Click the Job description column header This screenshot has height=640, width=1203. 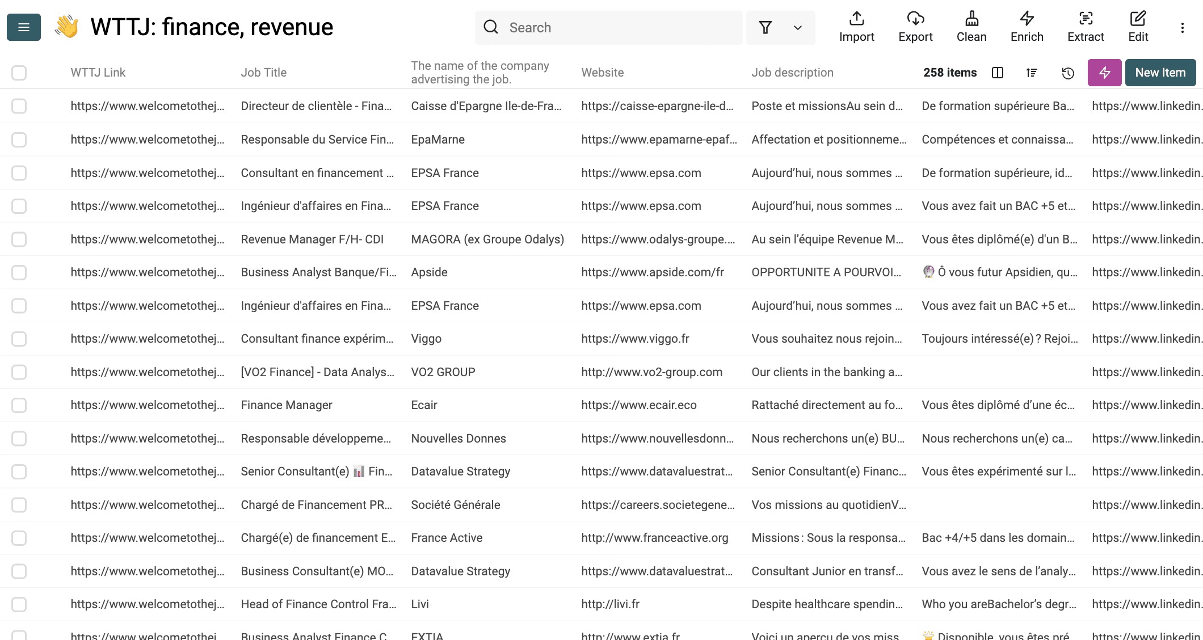[x=792, y=73]
